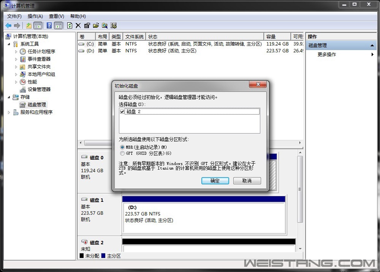This screenshot has height=272, width=380.
Task: Click the volume list scroll right arrow
Action: pos(300,143)
